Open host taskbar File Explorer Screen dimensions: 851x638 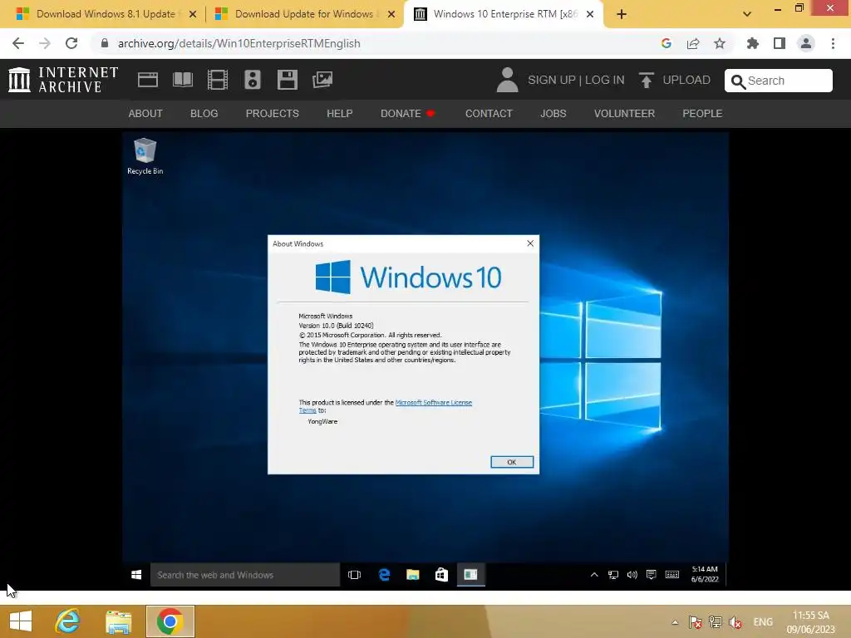pyautogui.click(x=118, y=621)
